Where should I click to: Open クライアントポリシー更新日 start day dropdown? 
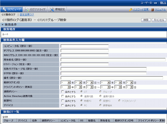(x=90, y=87)
